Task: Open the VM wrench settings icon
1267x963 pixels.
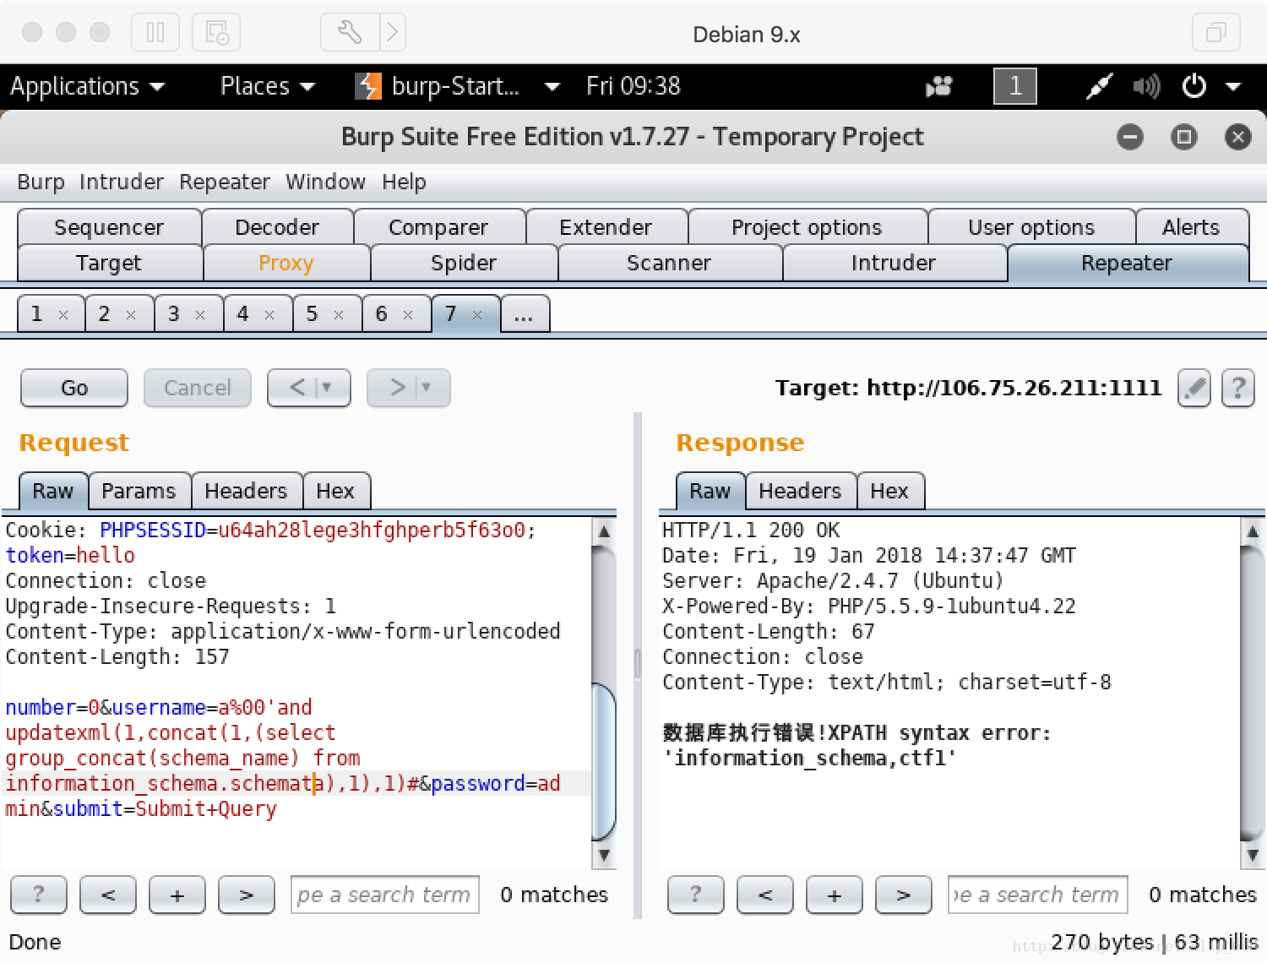Action: 350,33
